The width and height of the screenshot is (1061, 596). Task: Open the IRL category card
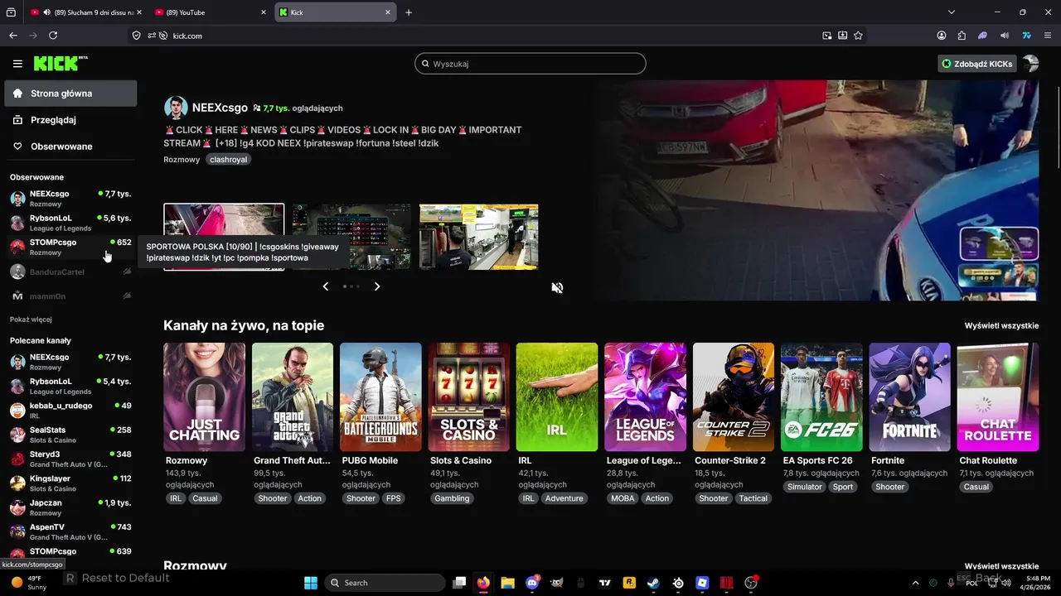coord(557,397)
